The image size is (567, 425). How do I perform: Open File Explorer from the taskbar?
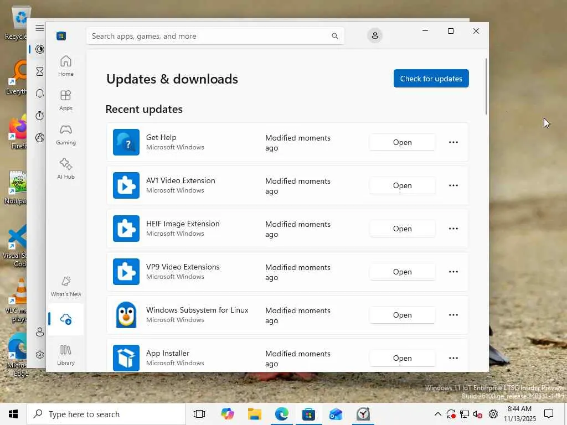pyautogui.click(x=255, y=414)
